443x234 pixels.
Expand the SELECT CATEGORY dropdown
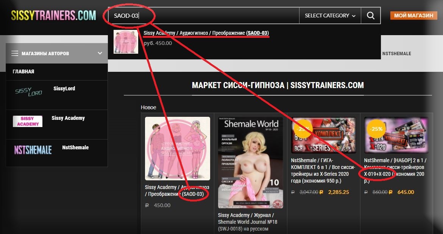coord(330,15)
